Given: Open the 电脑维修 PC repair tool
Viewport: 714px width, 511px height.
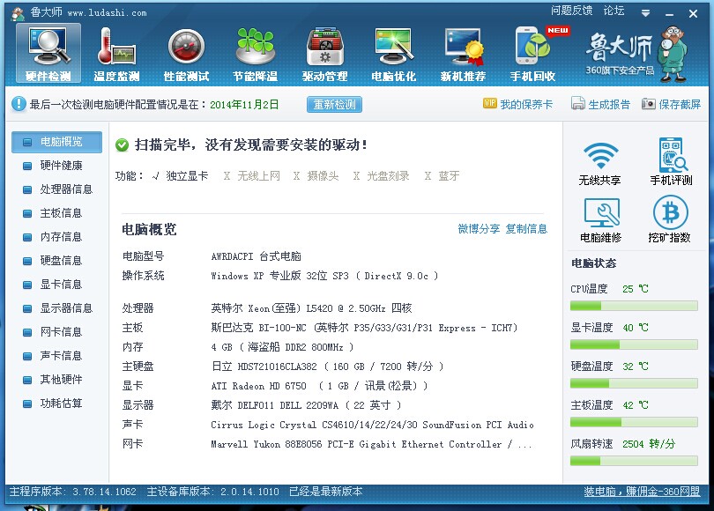Looking at the screenshot, I should point(601,219).
